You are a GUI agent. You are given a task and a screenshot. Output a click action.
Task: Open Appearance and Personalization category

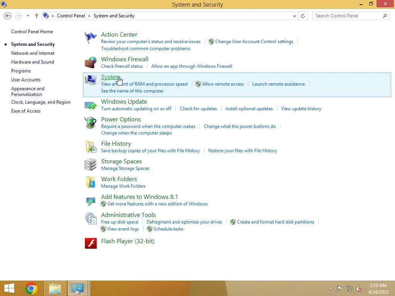coord(28,91)
